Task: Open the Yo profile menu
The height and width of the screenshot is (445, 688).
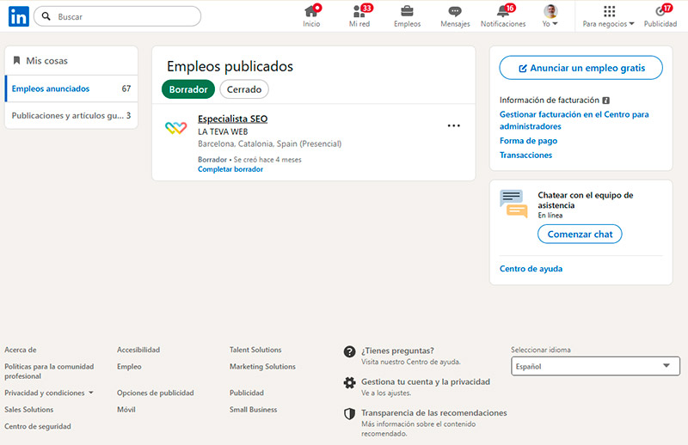Action: click(x=550, y=16)
